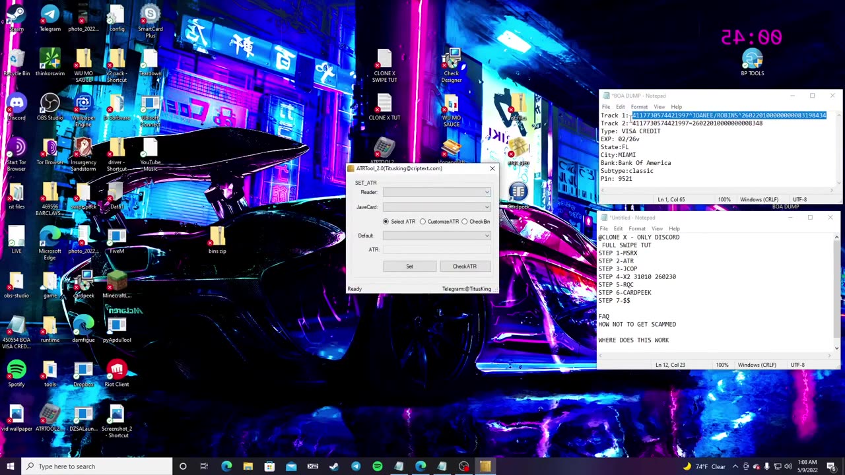
Task: Select the tools folder desktop icon
Action: [50, 373]
